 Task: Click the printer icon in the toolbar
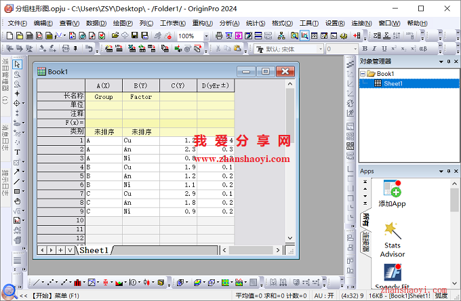point(219,36)
